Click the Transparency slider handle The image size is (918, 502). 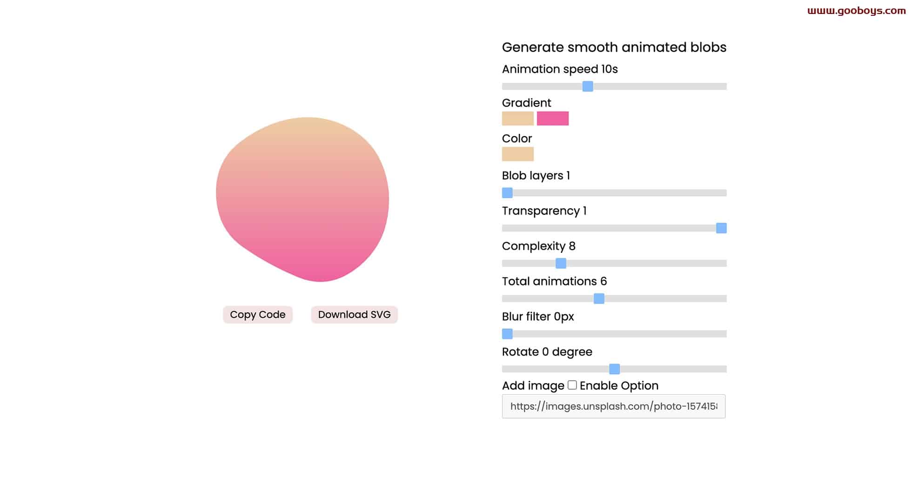pos(721,228)
